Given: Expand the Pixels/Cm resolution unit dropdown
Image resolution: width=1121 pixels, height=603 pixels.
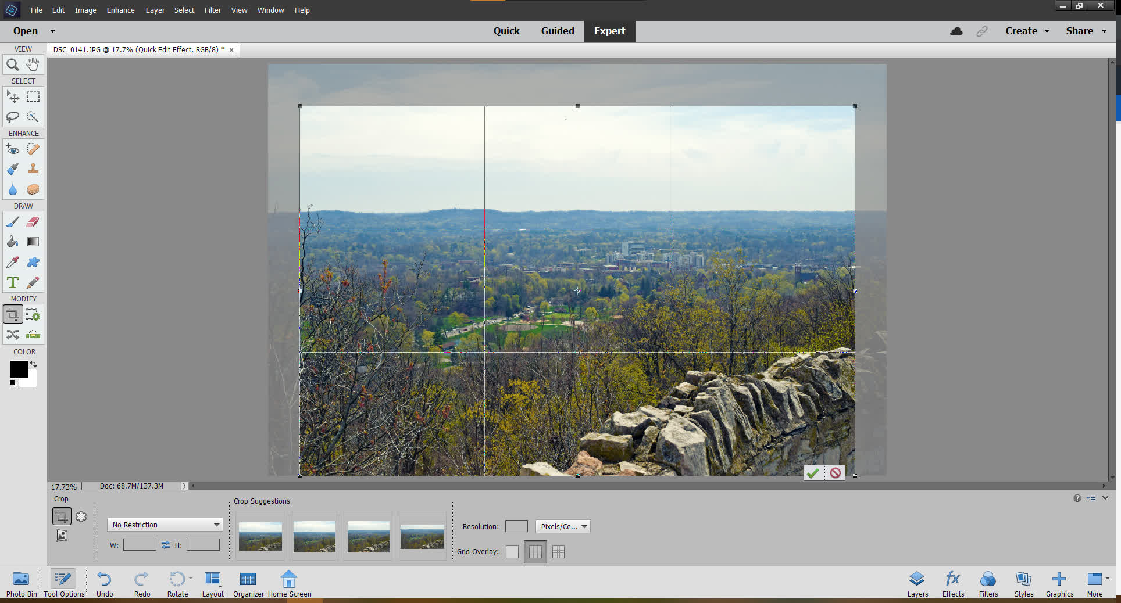Looking at the screenshot, I should click(563, 526).
